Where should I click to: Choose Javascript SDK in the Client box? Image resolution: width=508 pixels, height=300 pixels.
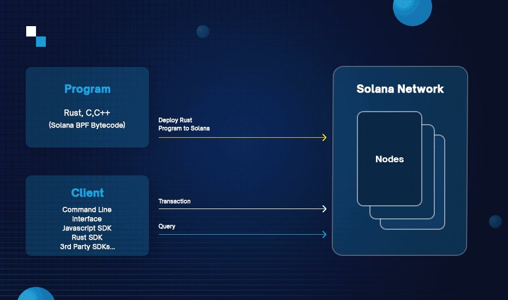(x=87, y=228)
